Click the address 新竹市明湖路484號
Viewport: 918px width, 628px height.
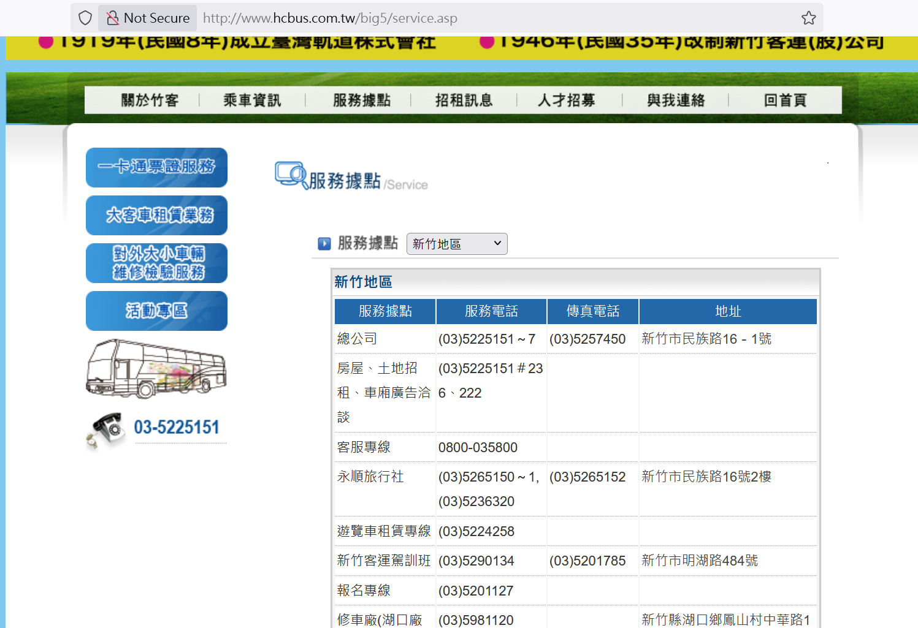click(x=700, y=561)
